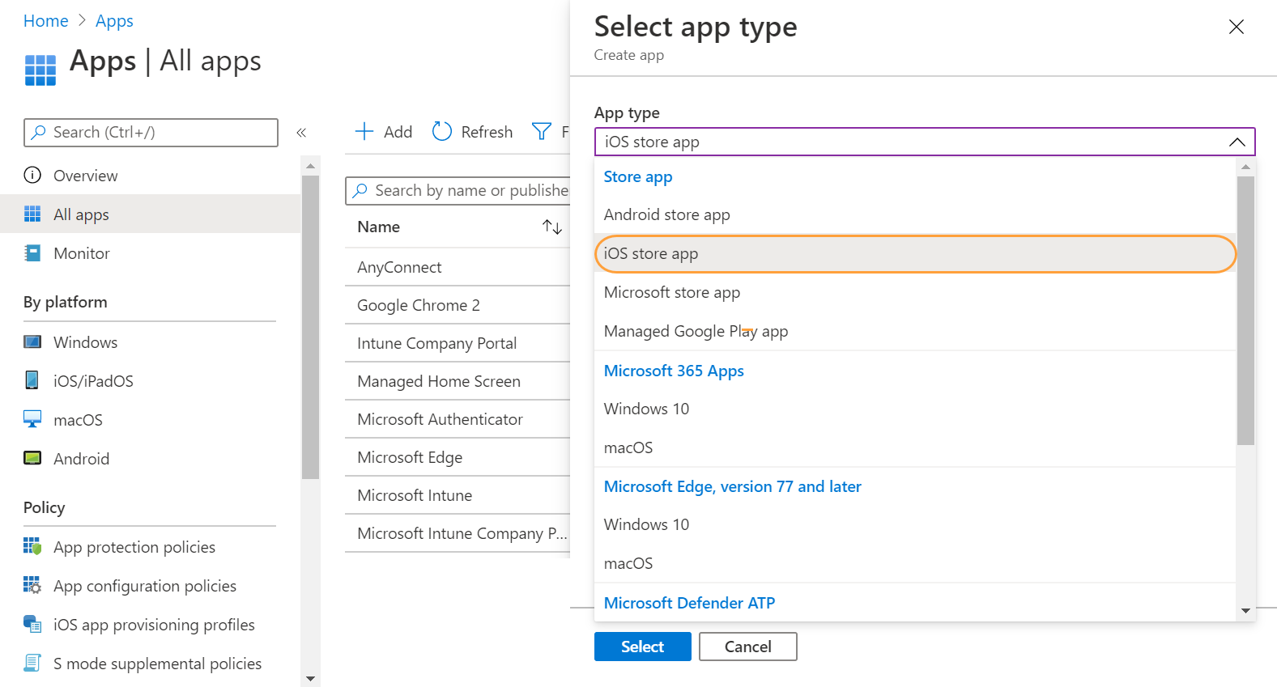
Task: Click the plus icon for Add
Action: click(364, 131)
